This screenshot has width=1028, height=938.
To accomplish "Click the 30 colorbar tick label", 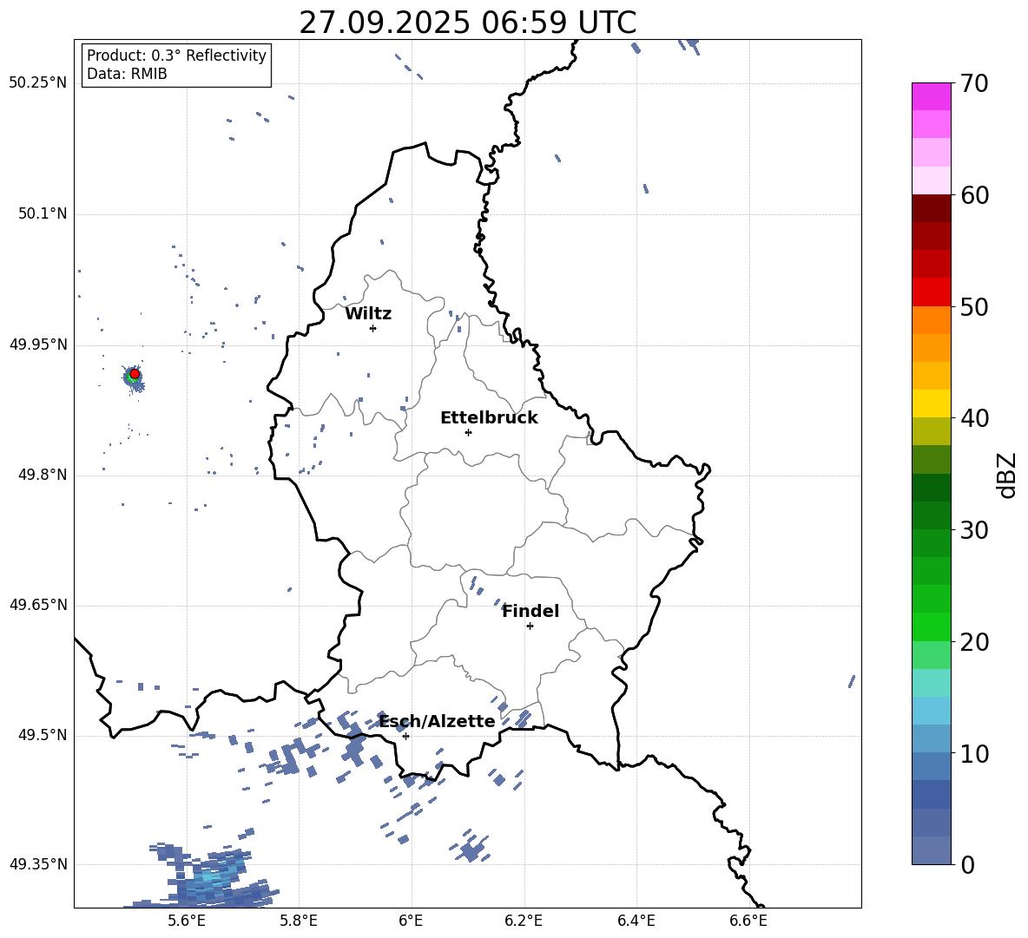I will click(x=974, y=530).
